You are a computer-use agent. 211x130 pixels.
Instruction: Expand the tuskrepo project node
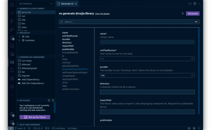[x=19, y=40]
